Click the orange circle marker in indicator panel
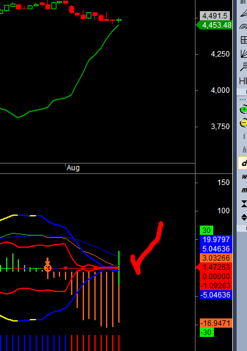Screen dimensions: 247x351 [48, 268]
